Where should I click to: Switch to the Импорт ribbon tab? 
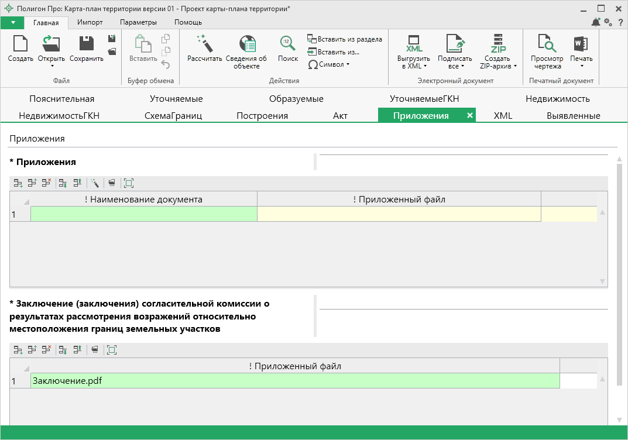pos(90,22)
